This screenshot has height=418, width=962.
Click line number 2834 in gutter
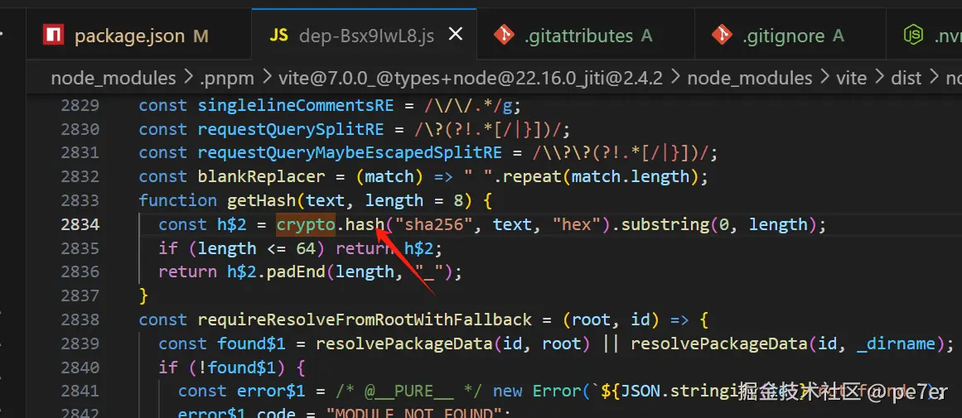[80, 224]
